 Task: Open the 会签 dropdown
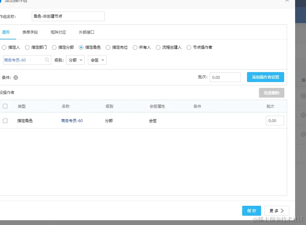click(x=97, y=60)
